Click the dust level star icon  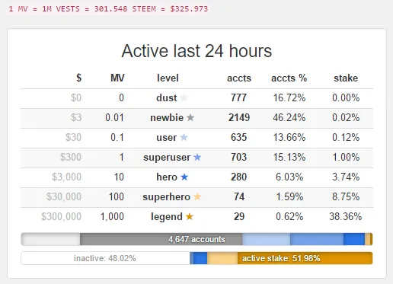tap(184, 97)
